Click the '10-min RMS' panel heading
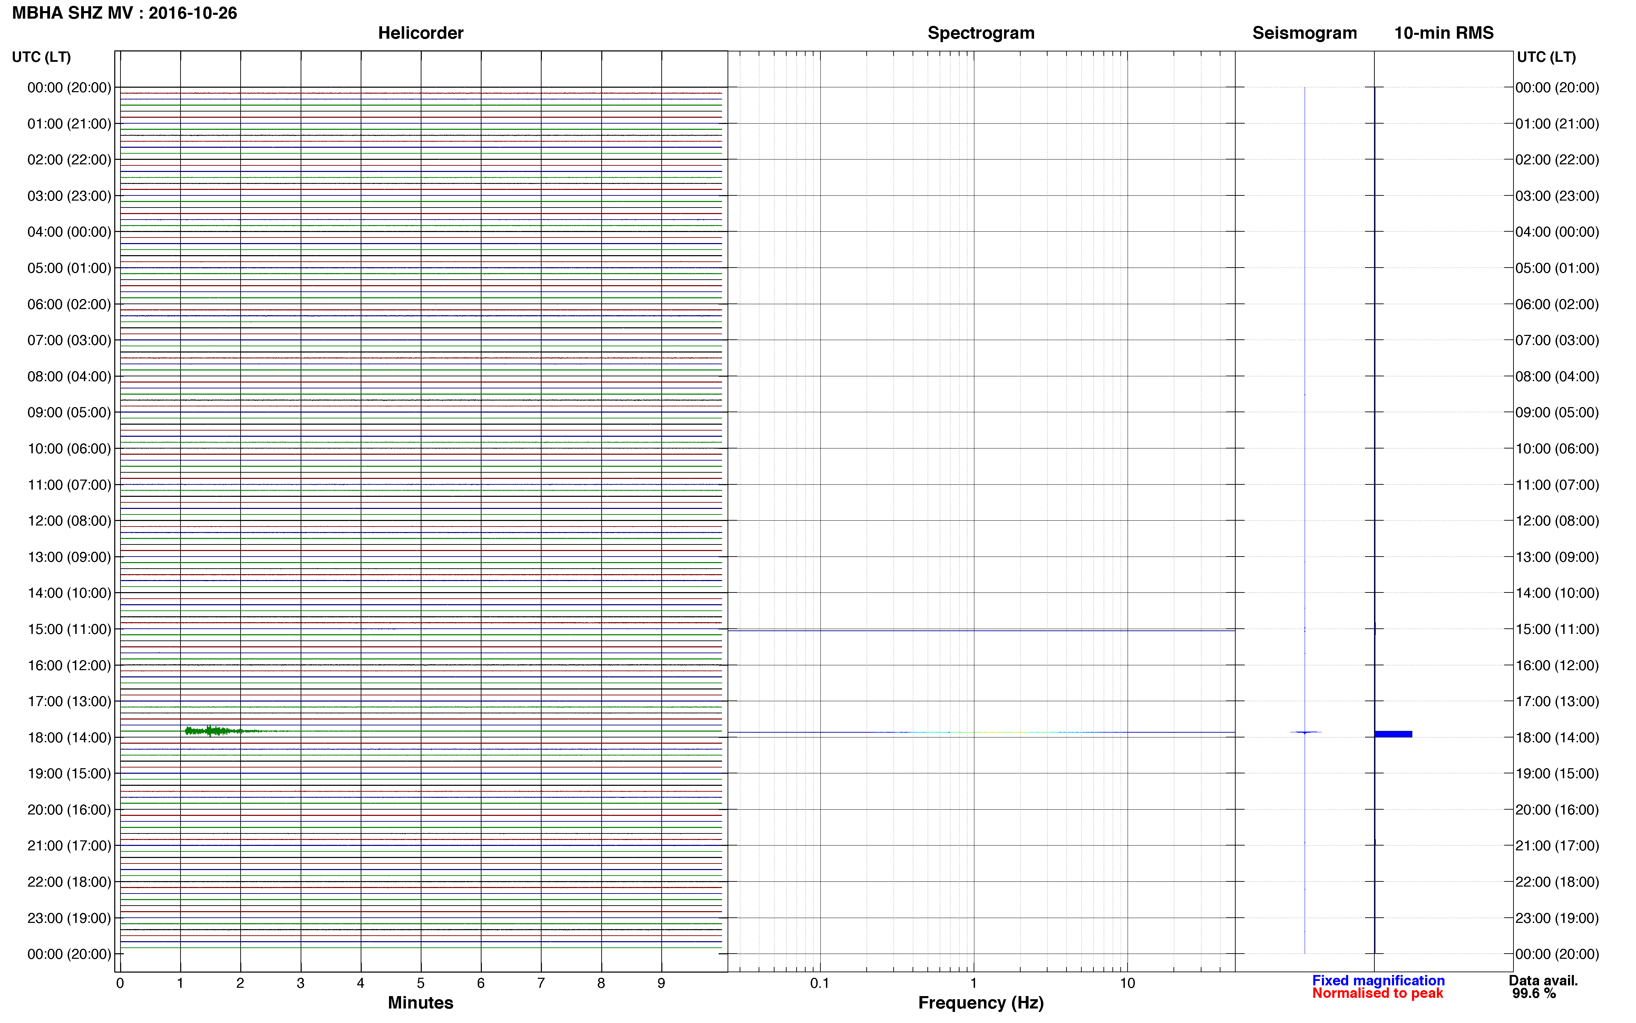Viewport: 1636px width, 1023px height. pyautogui.click(x=1444, y=32)
